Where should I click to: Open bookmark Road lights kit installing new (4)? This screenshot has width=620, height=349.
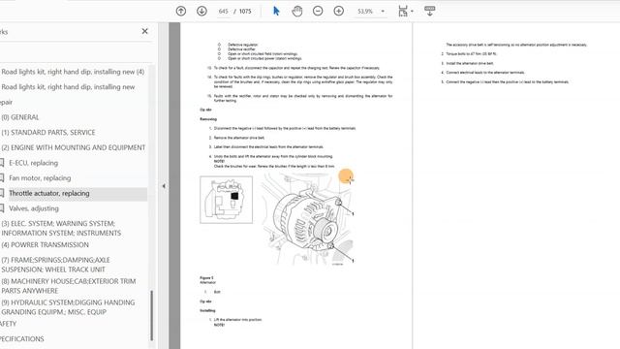click(73, 72)
